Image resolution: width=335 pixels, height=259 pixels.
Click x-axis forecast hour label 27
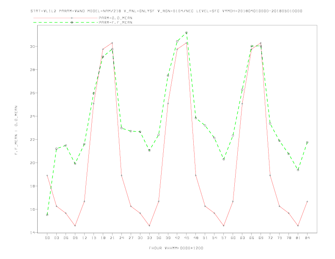click(x=131, y=238)
